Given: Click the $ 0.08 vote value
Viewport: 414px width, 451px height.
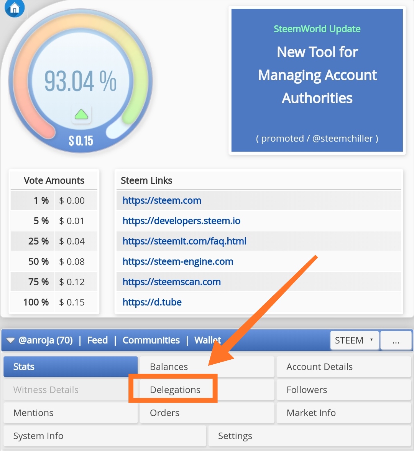Looking at the screenshot, I should click(x=72, y=261).
